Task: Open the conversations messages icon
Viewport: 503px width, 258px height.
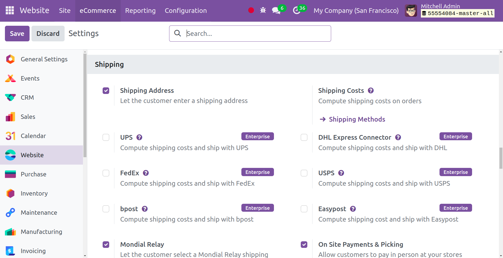Action: (x=276, y=10)
